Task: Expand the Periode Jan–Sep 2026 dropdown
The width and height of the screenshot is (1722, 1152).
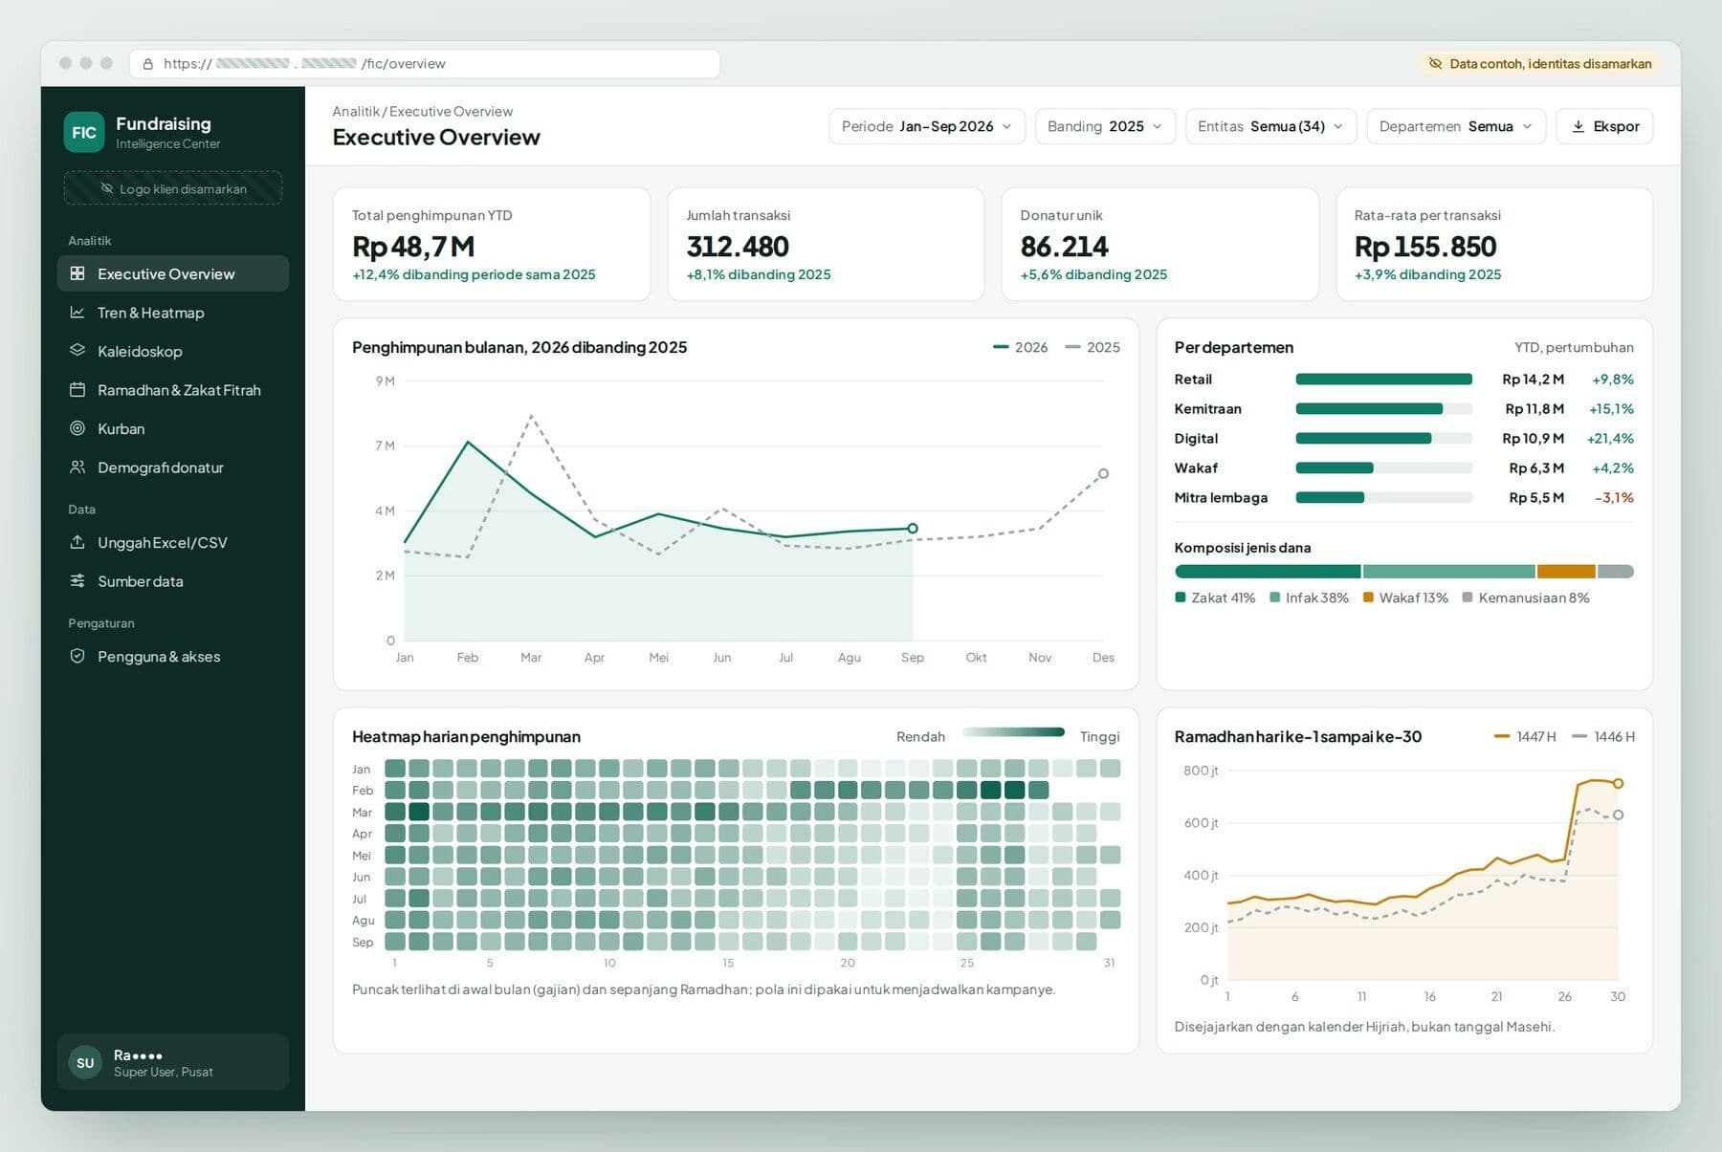Action: pyautogui.click(x=927, y=126)
